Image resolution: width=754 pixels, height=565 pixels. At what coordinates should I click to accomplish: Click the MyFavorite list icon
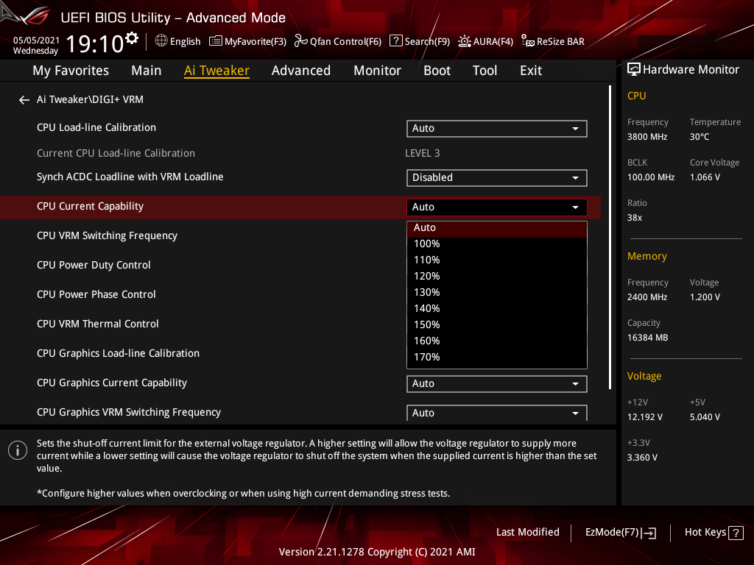(216, 41)
